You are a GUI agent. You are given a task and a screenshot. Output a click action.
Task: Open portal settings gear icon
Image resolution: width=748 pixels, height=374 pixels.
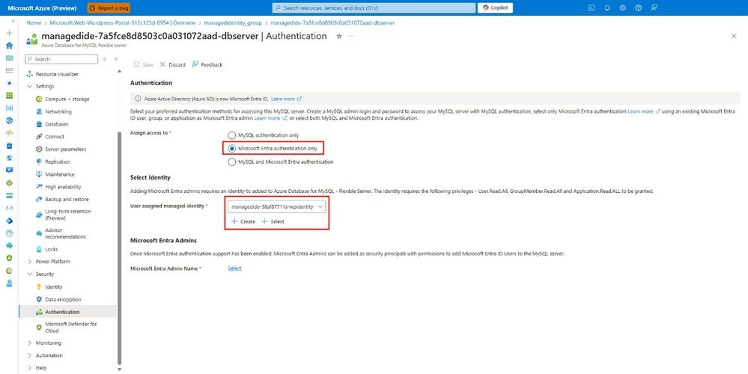(x=622, y=7)
